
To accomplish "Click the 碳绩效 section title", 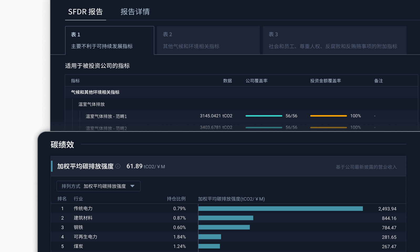I will click(62, 145).
